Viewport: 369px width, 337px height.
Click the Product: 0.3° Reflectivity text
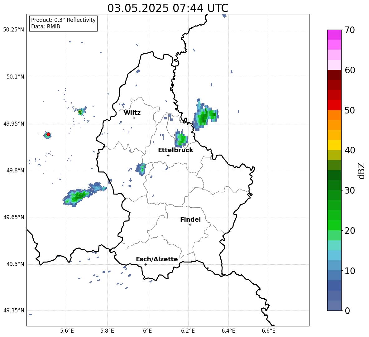pyautogui.click(x=63, y=20)
